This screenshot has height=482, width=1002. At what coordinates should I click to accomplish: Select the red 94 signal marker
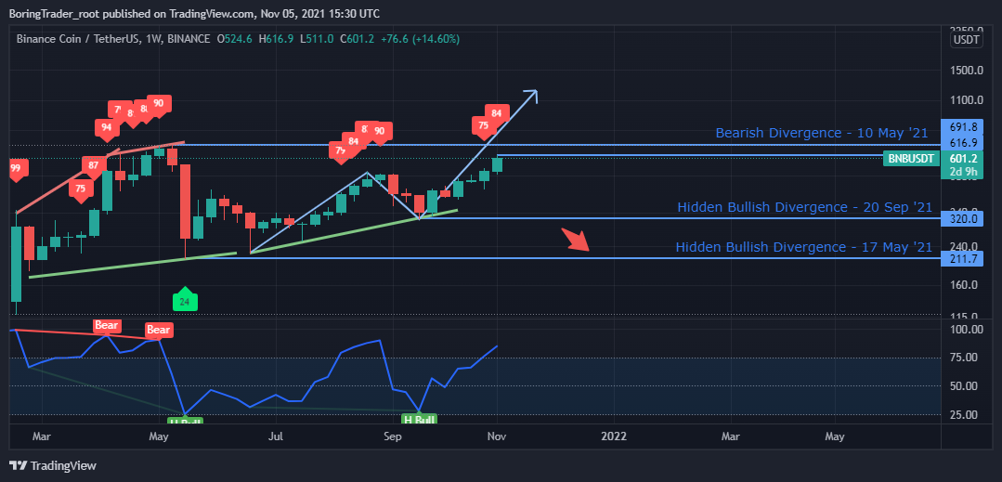106,127
